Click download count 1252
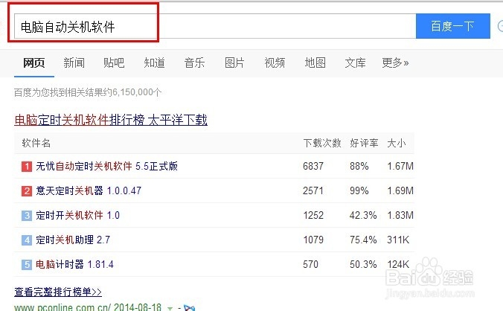Viewport: 503px width, 311px height. [313, 215]
